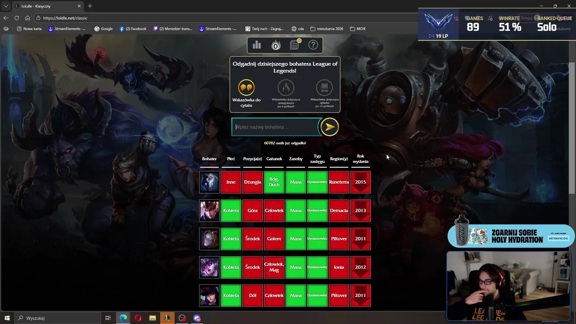The image size is (576, 324).
Task: Expand the tab list dropdown arrow
Action: [x=6, y=6]
